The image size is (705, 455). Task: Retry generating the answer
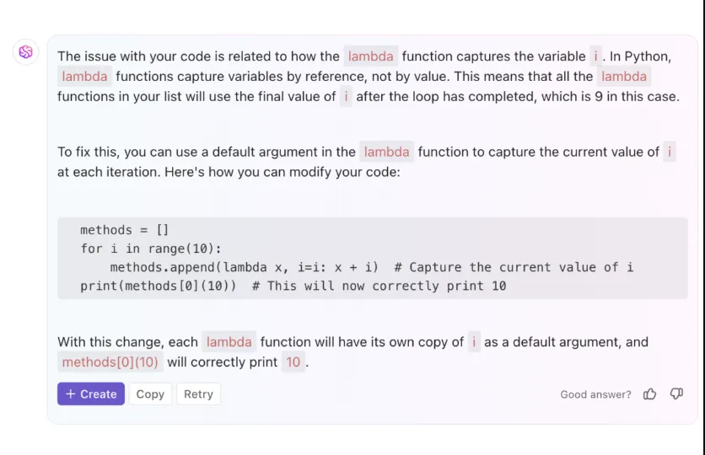pos(198,394)
